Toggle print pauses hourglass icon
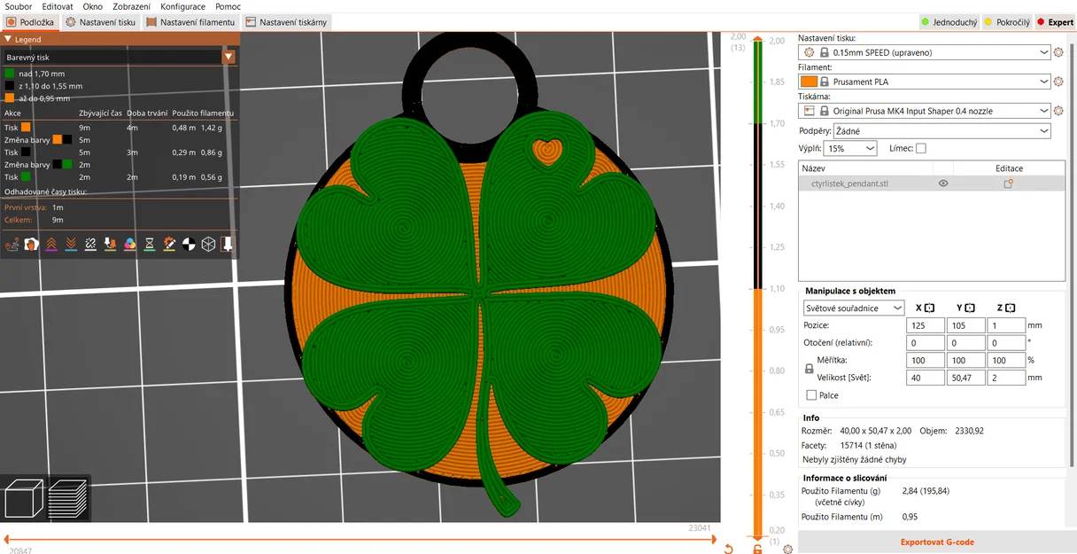Image resolution: width=1077 pixels, height=554 pixels. click(x=150, y=244)
